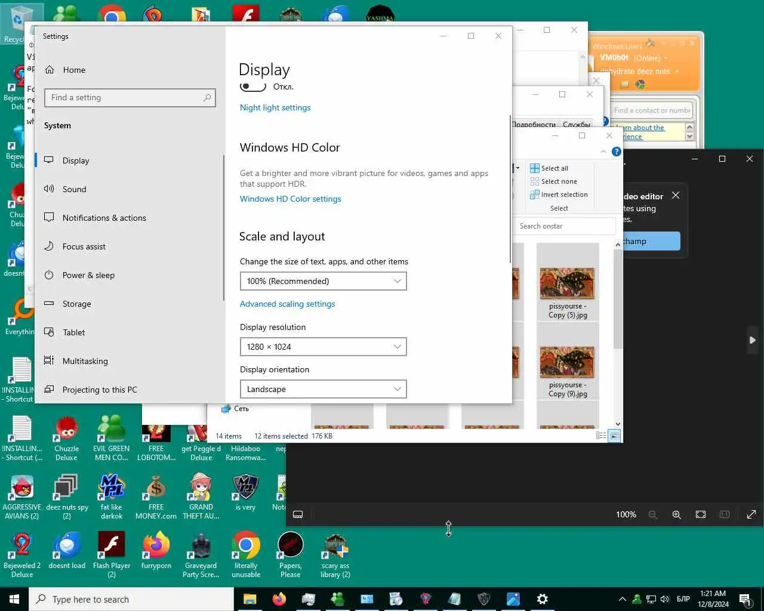Click the Find a setting search box

[x=130, y=97]
